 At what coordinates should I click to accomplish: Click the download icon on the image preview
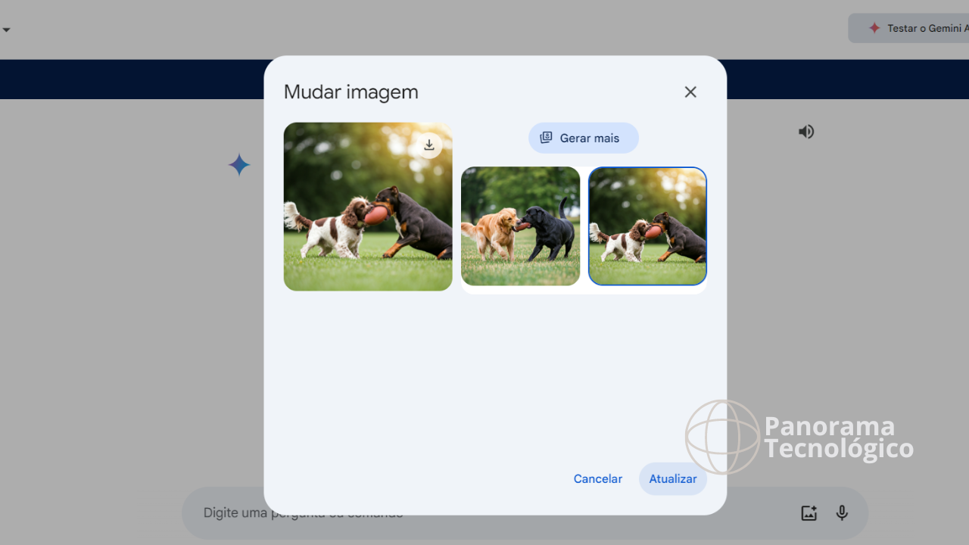428,145
